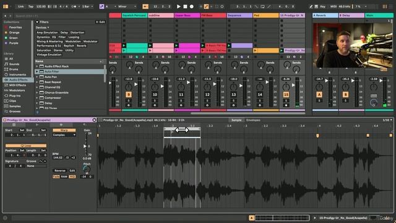The width and height of the screenshot is (396, 223).
Task: Toggle track 9 activator button
Action: pos(129,95)
